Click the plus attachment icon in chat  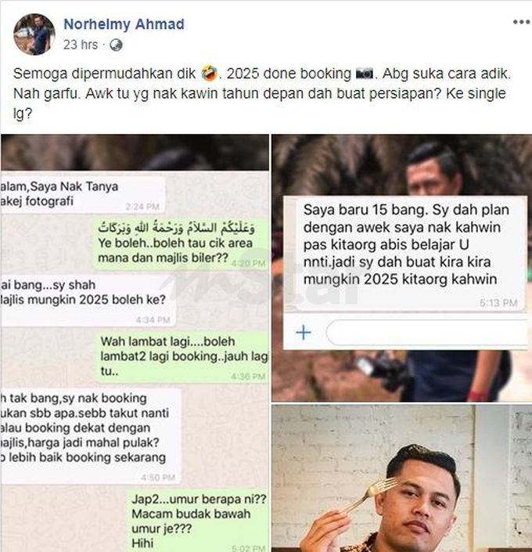pyautogui.click(x=304, y=332)
